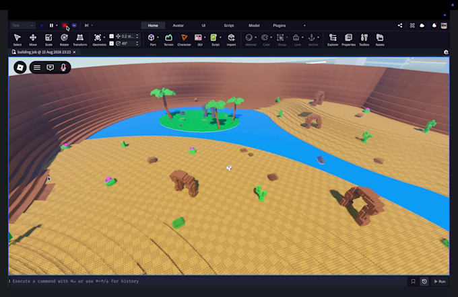Open viewport settings gear
Screen dimensions: 458x297
click(446, 52)
